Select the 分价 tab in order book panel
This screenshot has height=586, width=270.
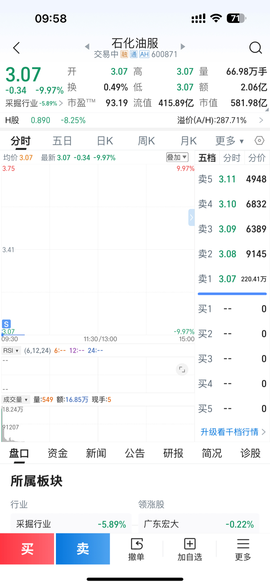click(x=257, y=158)
